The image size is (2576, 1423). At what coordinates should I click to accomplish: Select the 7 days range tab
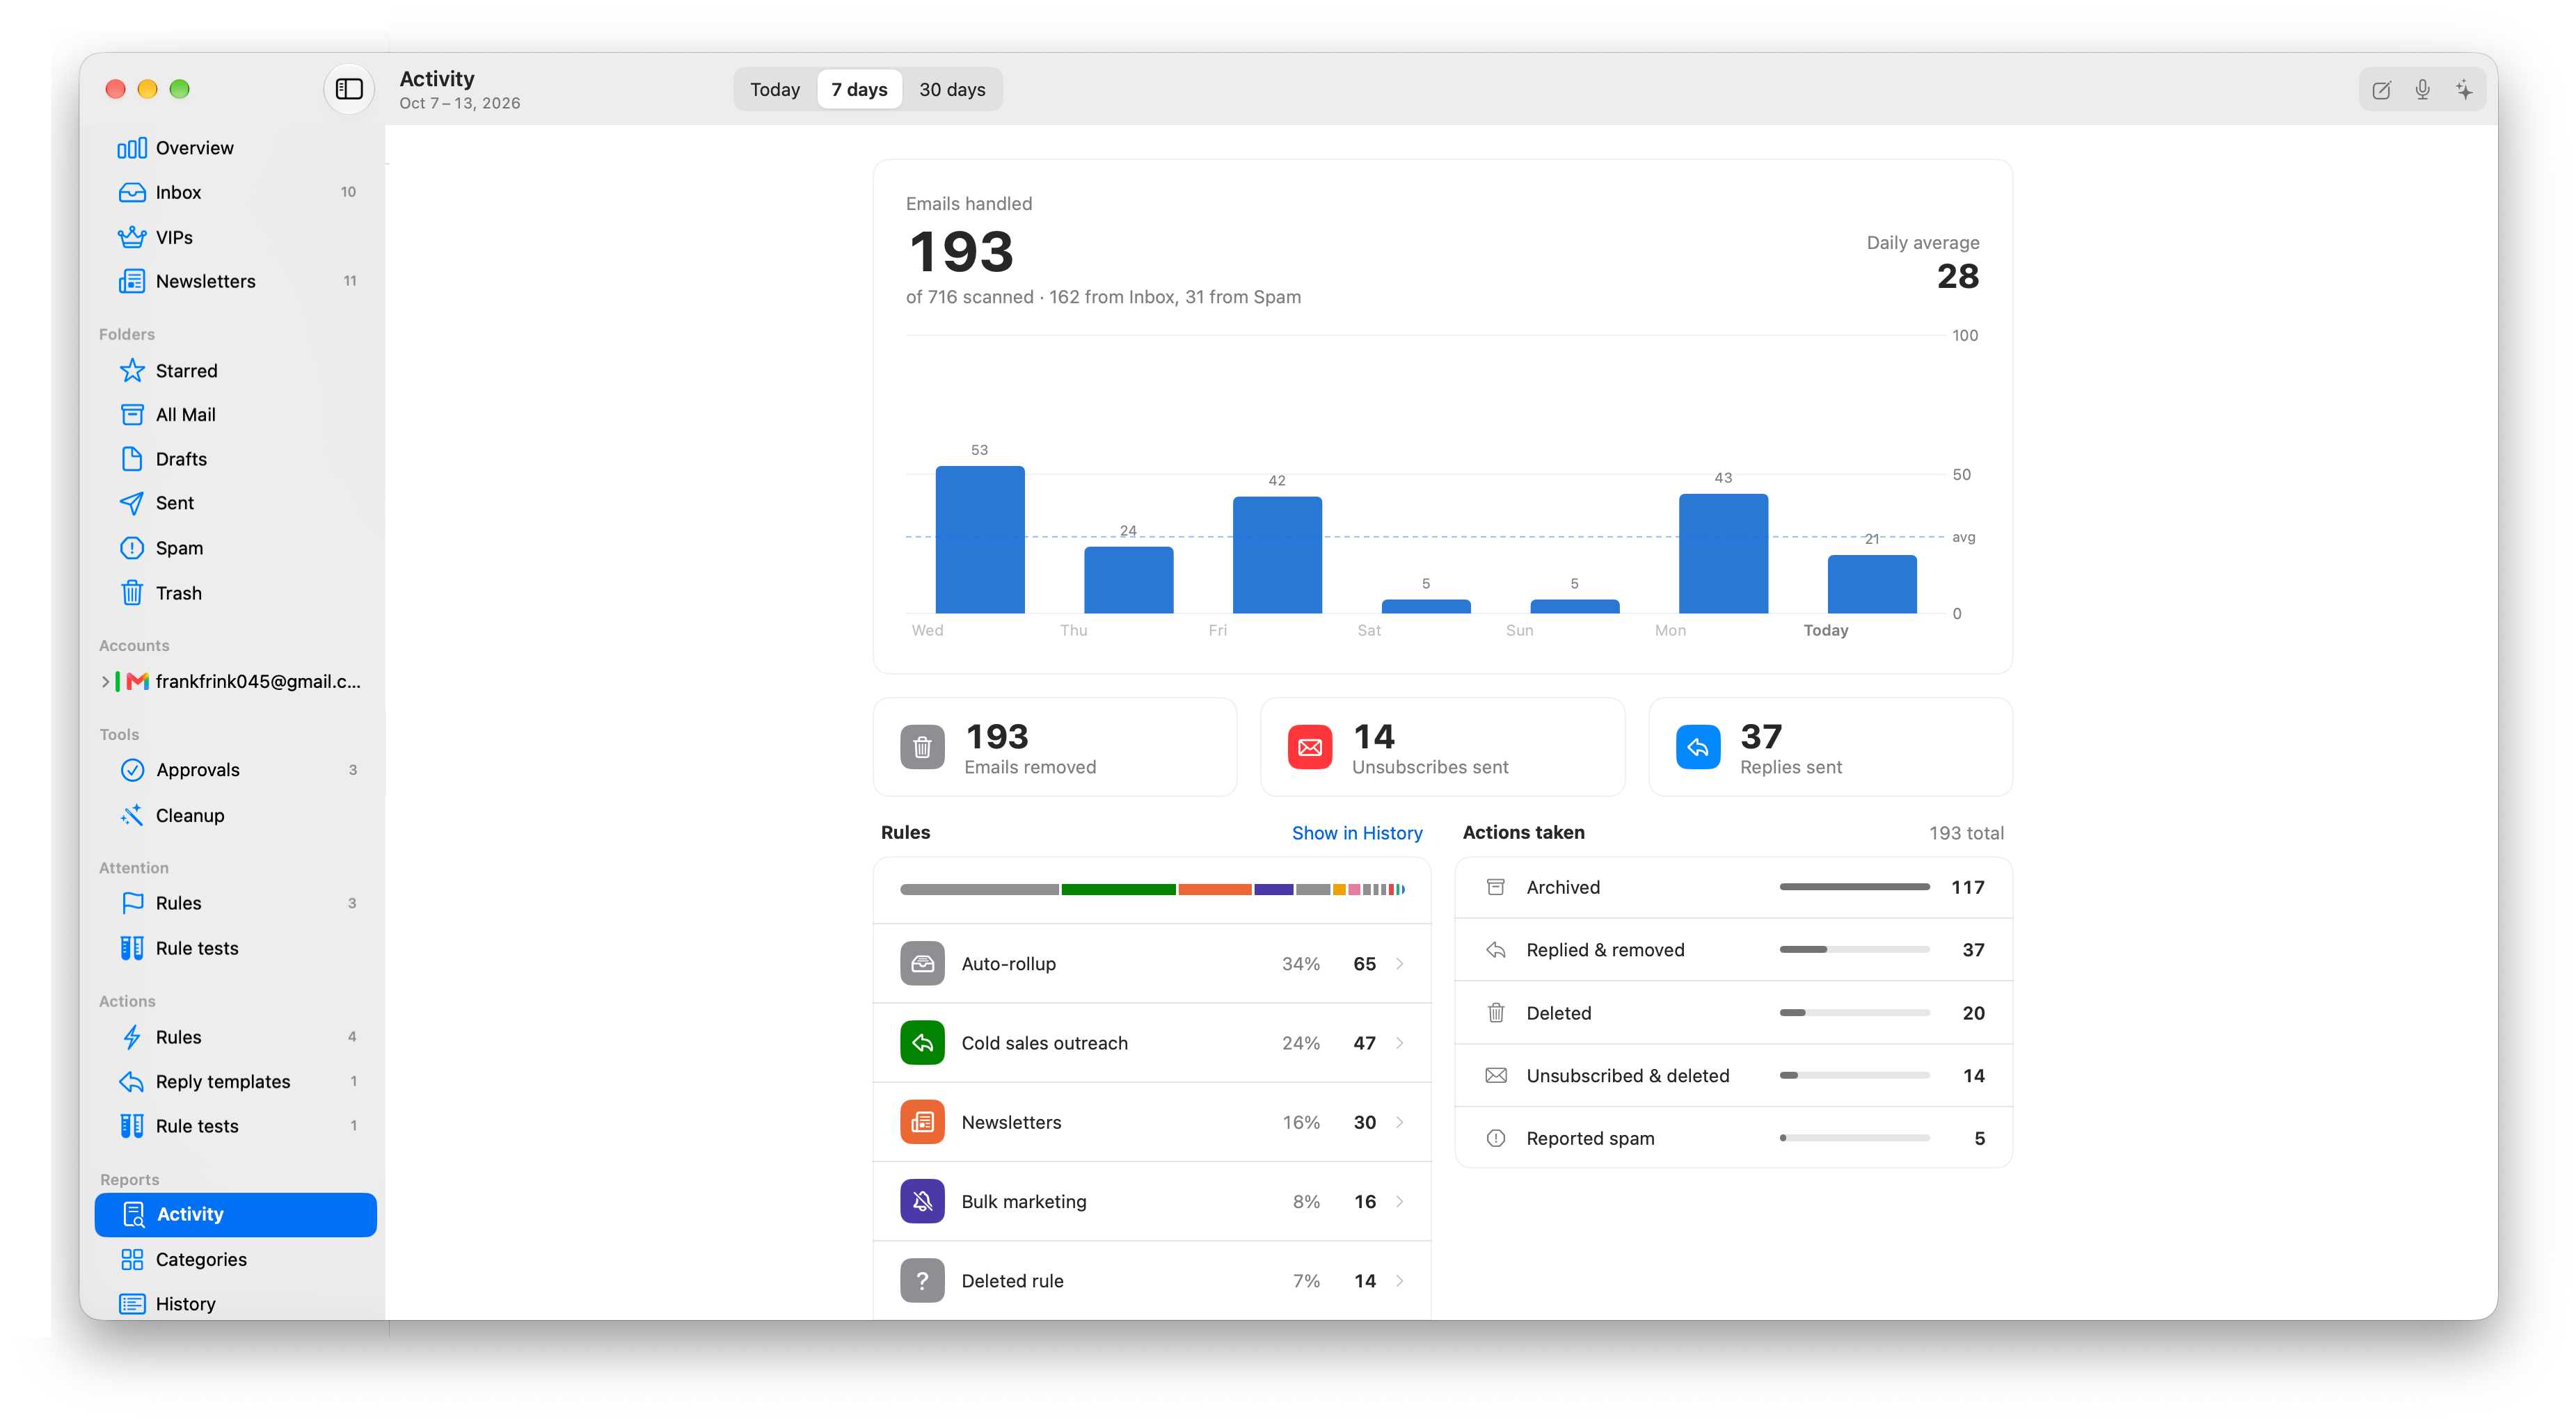tap(859, 89)
